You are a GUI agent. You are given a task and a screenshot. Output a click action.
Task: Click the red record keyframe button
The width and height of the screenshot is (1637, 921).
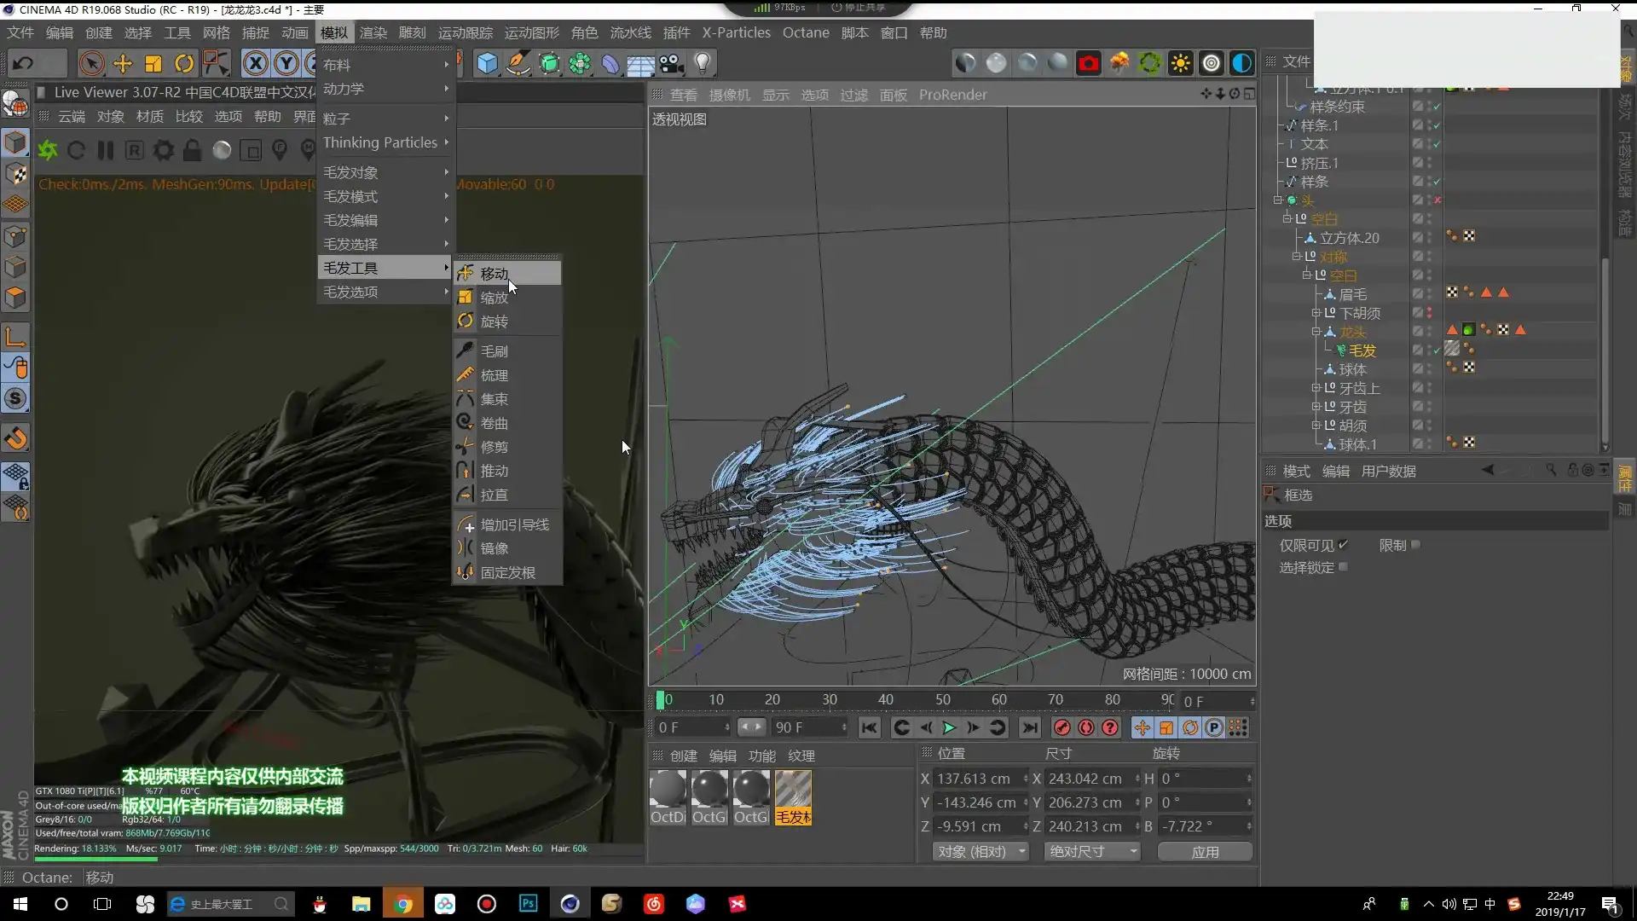1061,727
